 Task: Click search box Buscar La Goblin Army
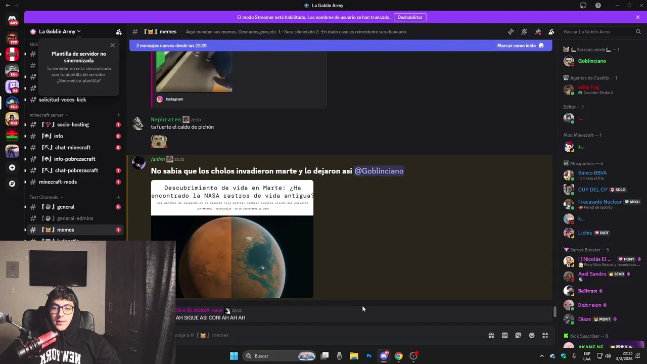(602, 31)
